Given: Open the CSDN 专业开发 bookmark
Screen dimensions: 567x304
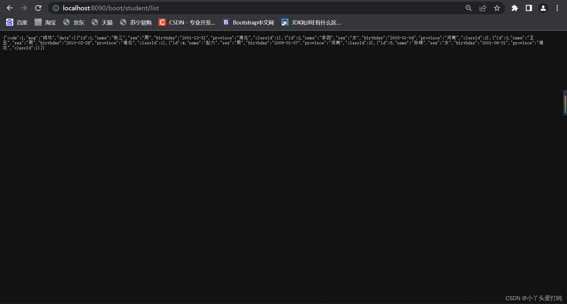Looking at the screenshot, I should coord(187,22).
